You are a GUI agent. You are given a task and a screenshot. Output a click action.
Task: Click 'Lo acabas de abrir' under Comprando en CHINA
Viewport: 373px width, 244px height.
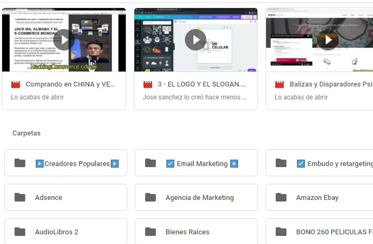click(x=37, y=97)
